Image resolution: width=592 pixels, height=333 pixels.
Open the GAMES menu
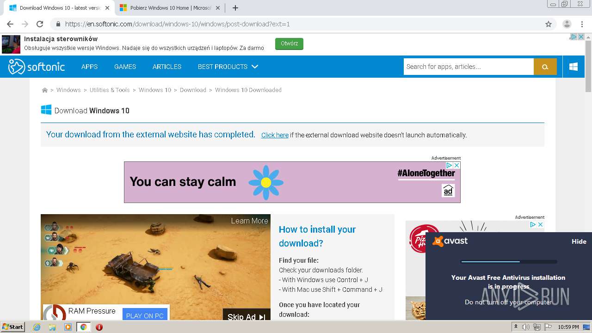point(125,67)
